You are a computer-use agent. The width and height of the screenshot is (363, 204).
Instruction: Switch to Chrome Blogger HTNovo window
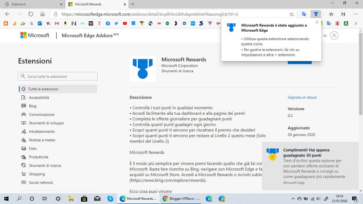181,199
